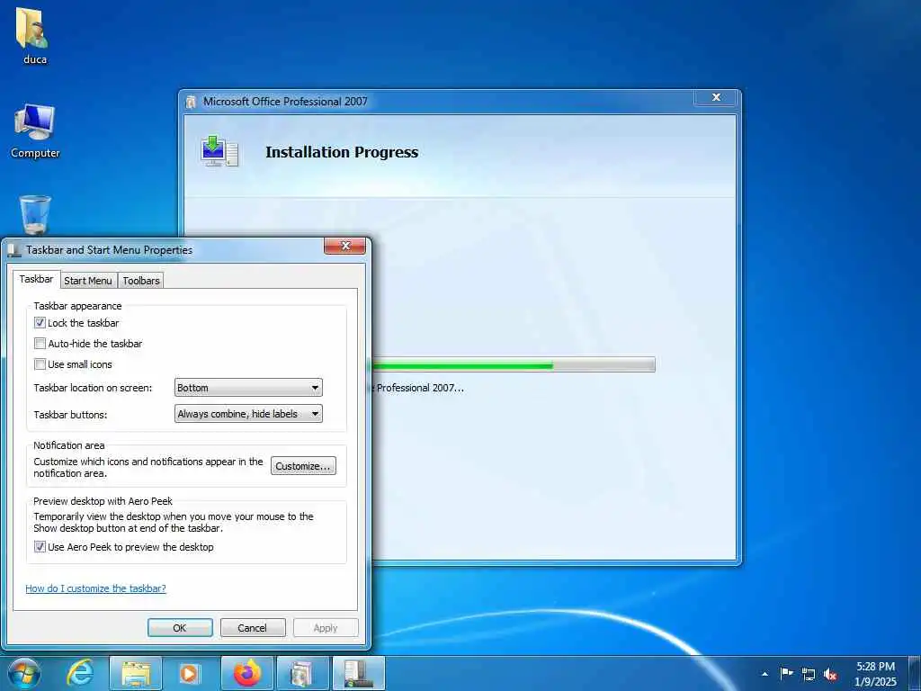921x691 pixels.
Task: Launch Internet Explorer from the taskbar
Action: pyautogui.click(x=80, y=673)
